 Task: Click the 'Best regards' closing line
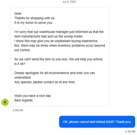[x=23, y=100]
